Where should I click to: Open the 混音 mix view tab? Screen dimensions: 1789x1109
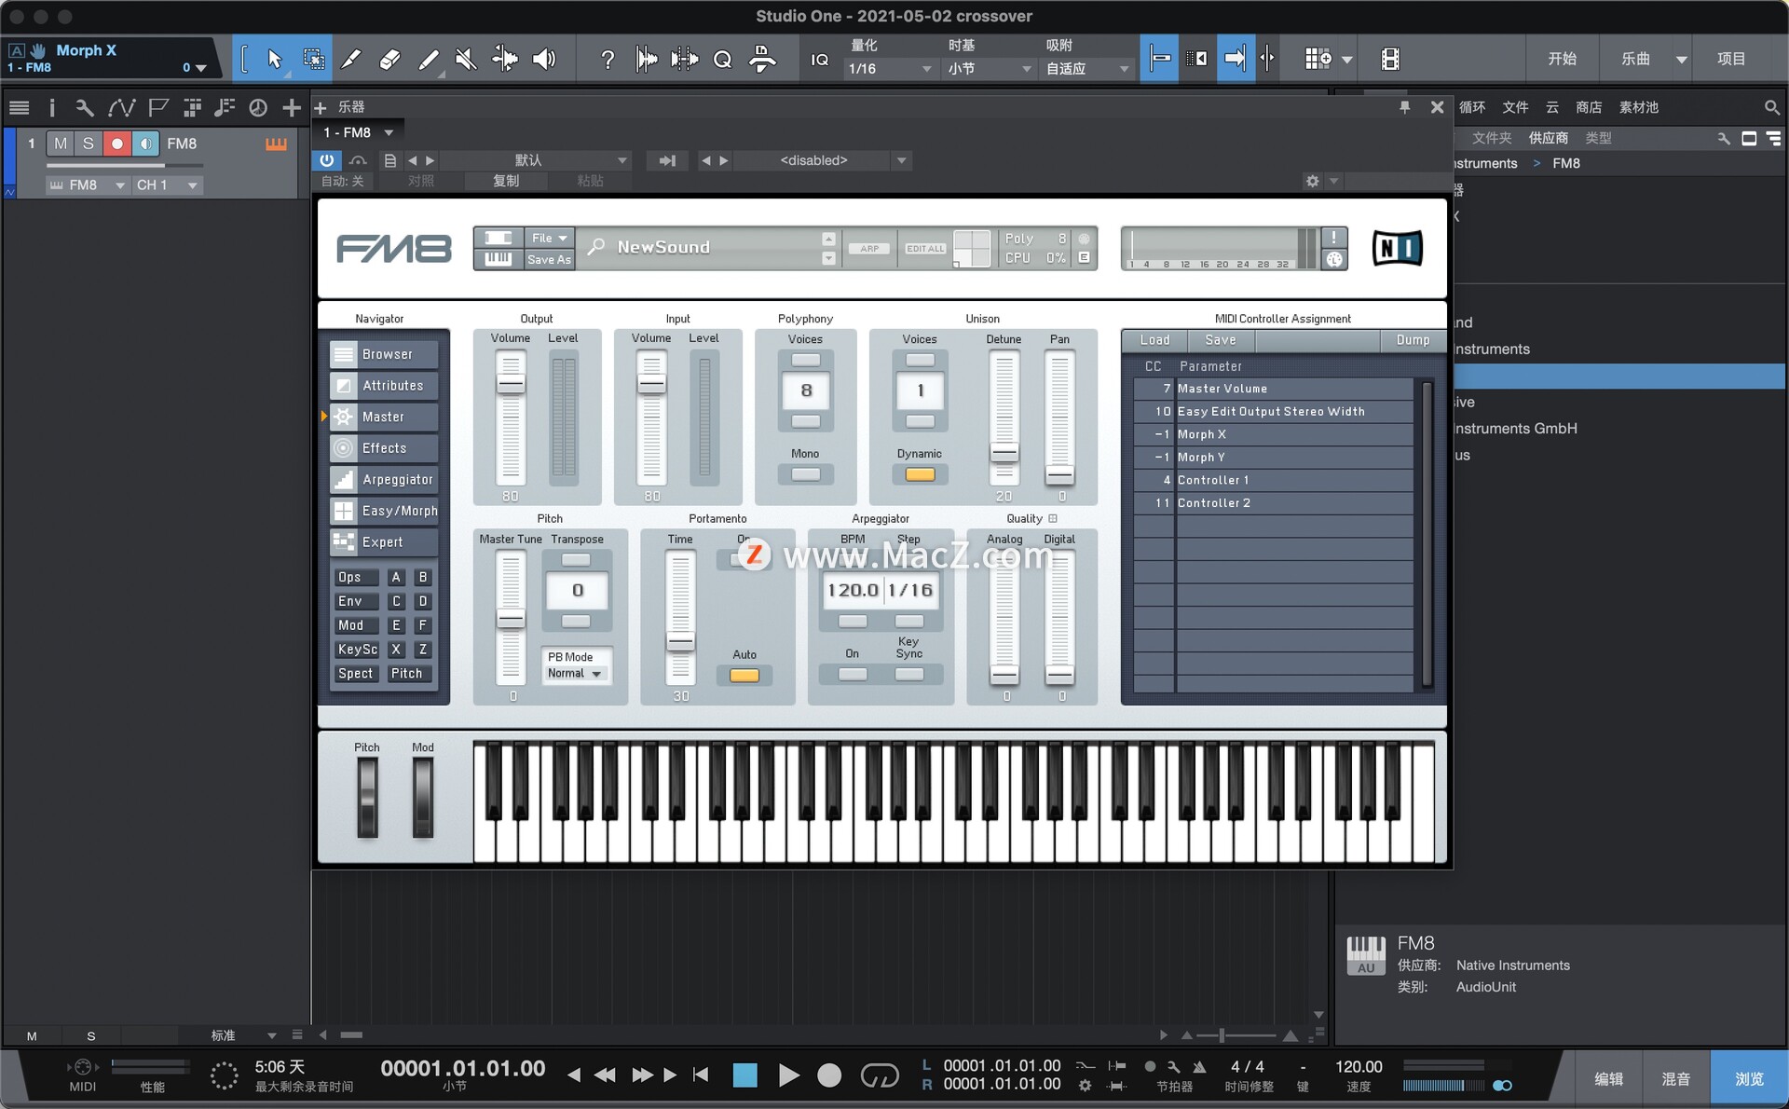pyautogui.click(x=1676, y=1078)
